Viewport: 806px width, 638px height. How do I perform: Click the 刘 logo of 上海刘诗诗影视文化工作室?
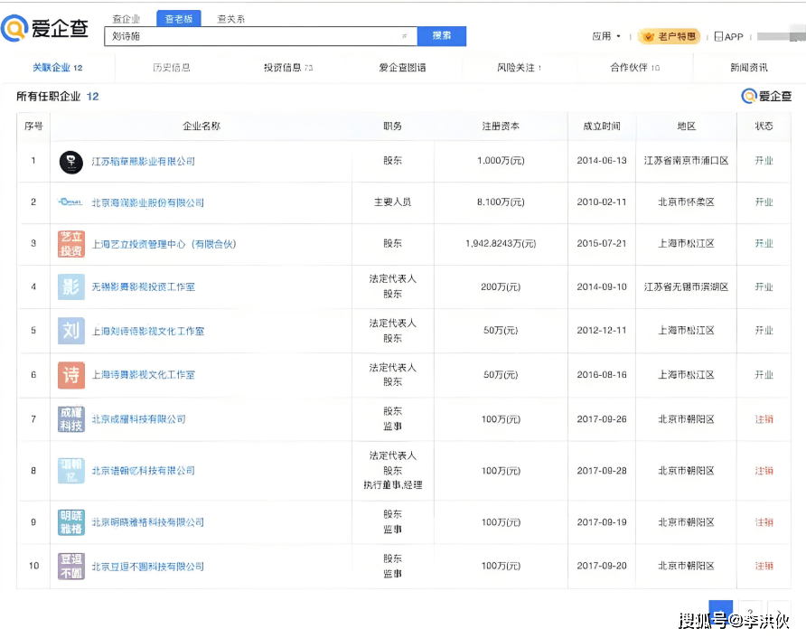click(71, 331)
